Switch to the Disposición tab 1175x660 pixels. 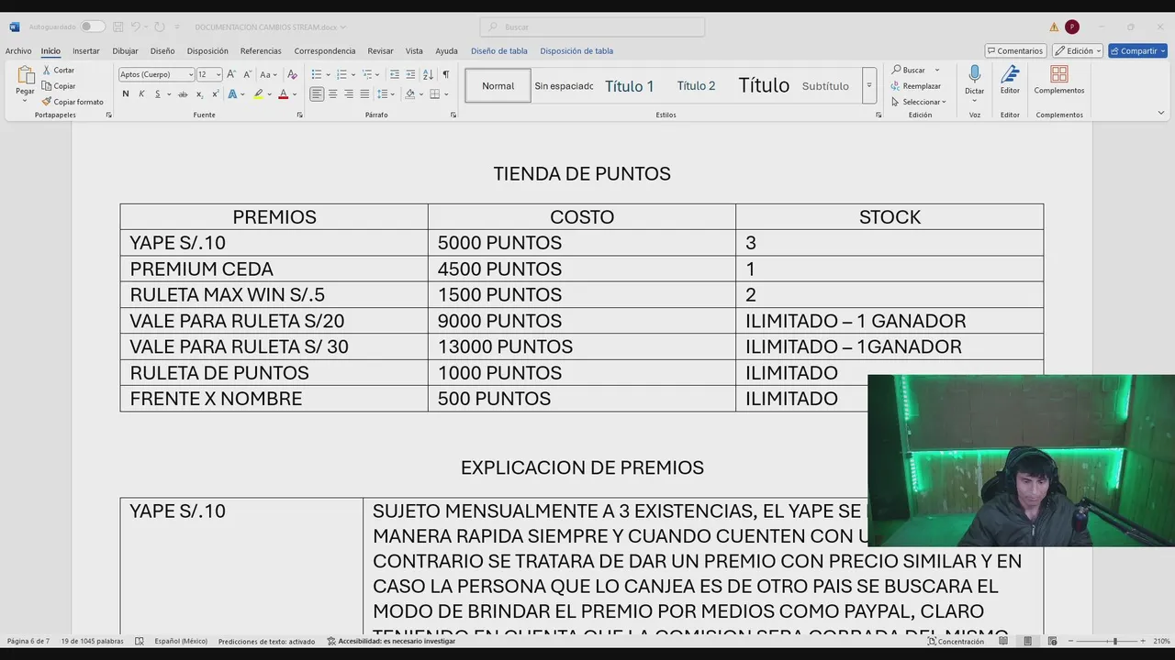(x=207, y=51)
